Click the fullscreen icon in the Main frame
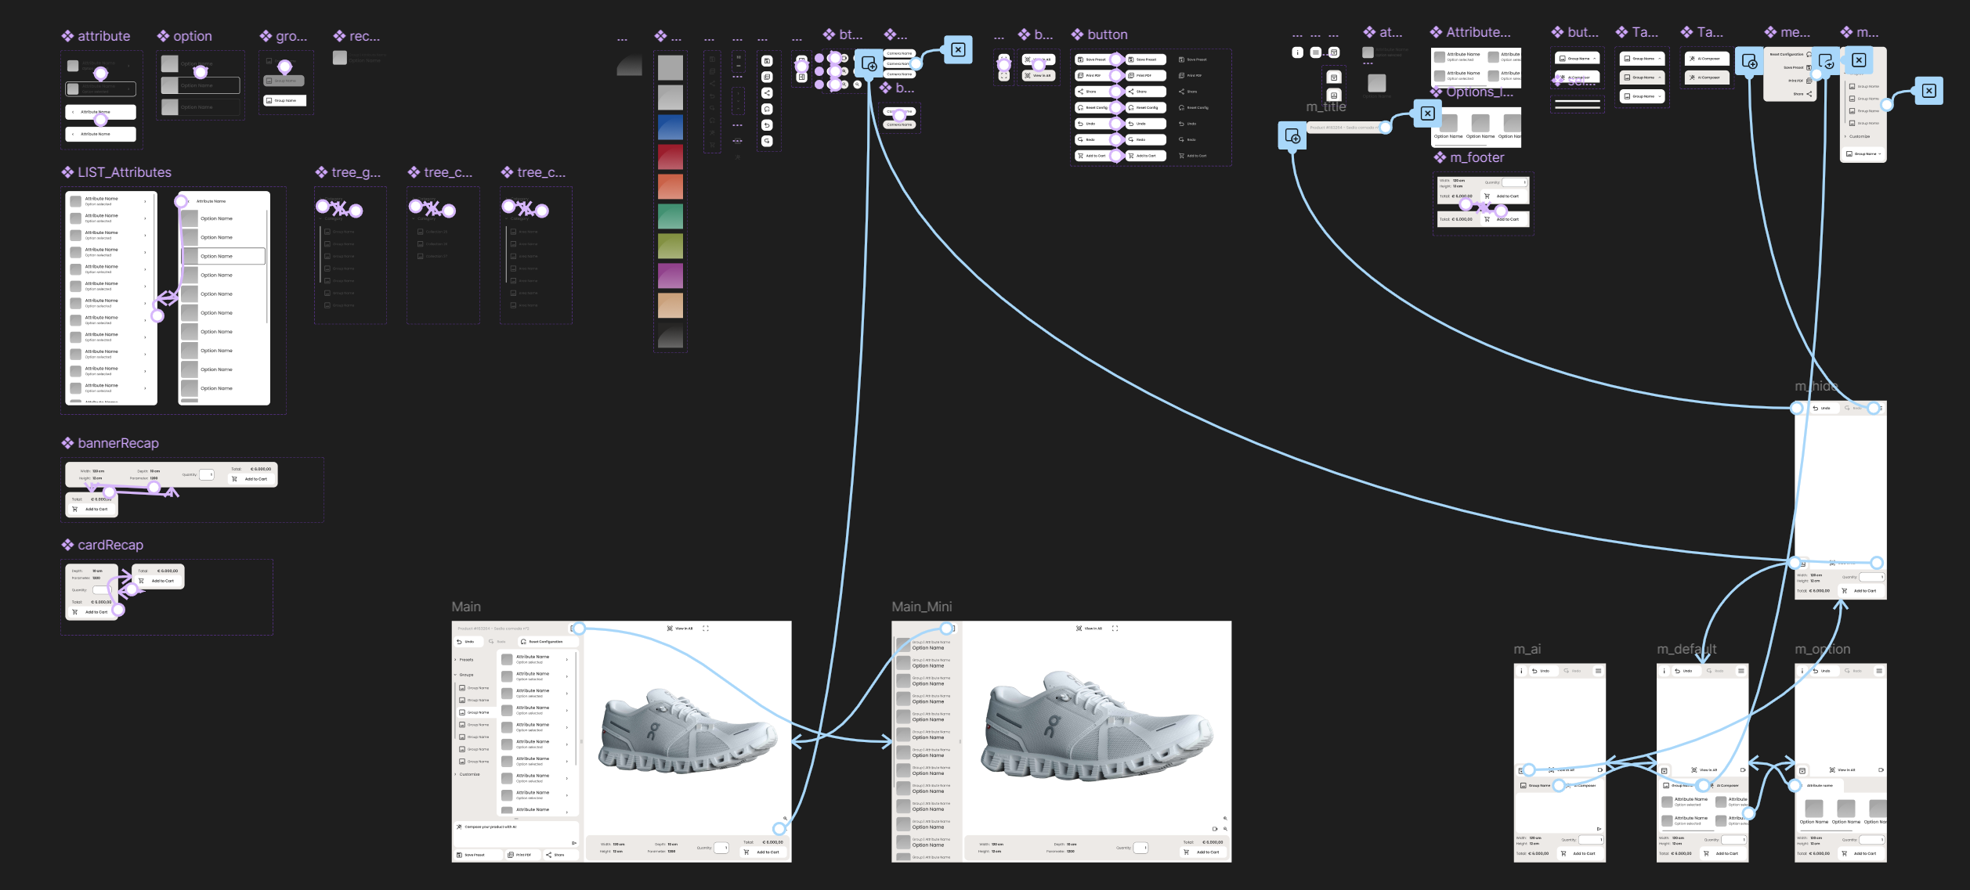1970x890 pixels. coord(706,629)
